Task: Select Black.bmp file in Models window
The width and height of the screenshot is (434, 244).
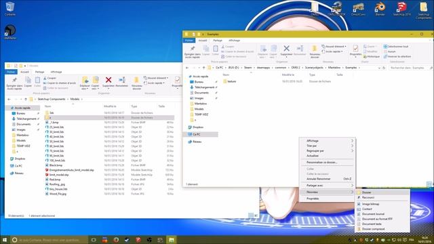Action: click(x=56, y=165)
